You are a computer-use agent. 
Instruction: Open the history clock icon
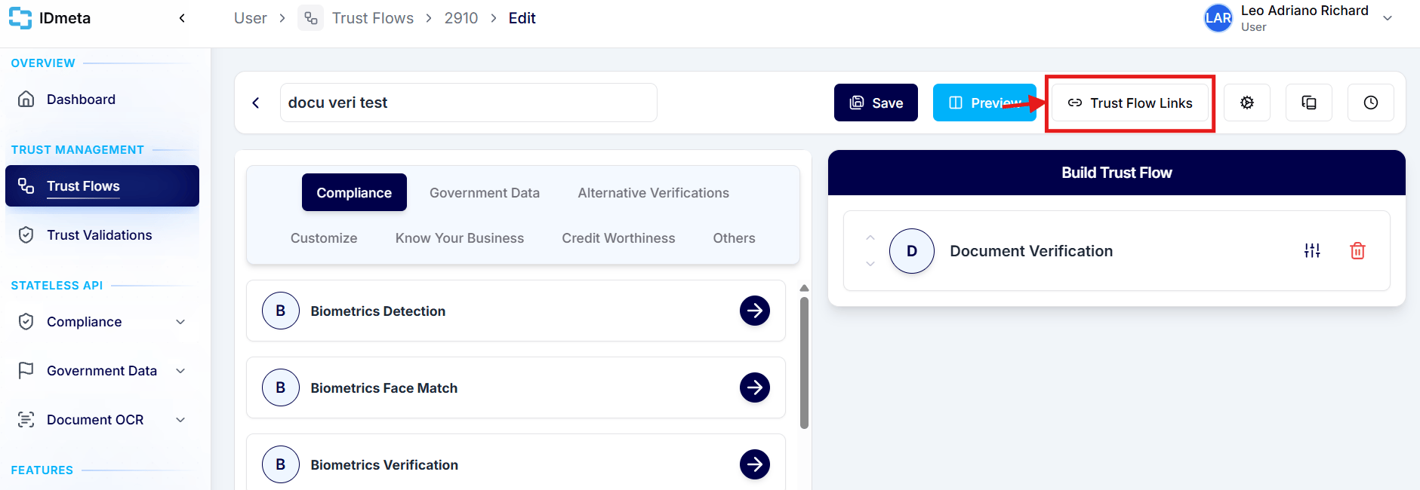click(x=1371, y=103)
